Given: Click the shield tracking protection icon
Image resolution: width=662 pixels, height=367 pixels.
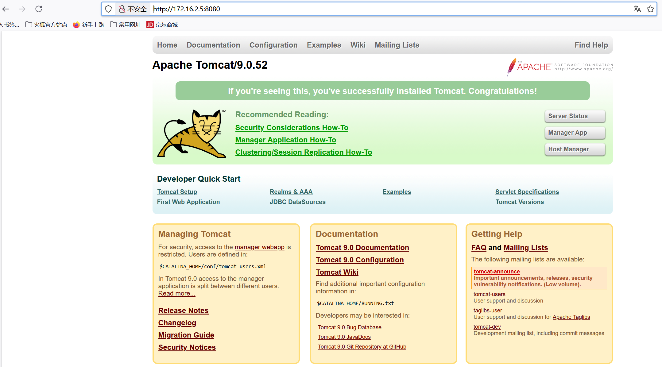Looking at the screenshot, I should [x=108, y=9].
